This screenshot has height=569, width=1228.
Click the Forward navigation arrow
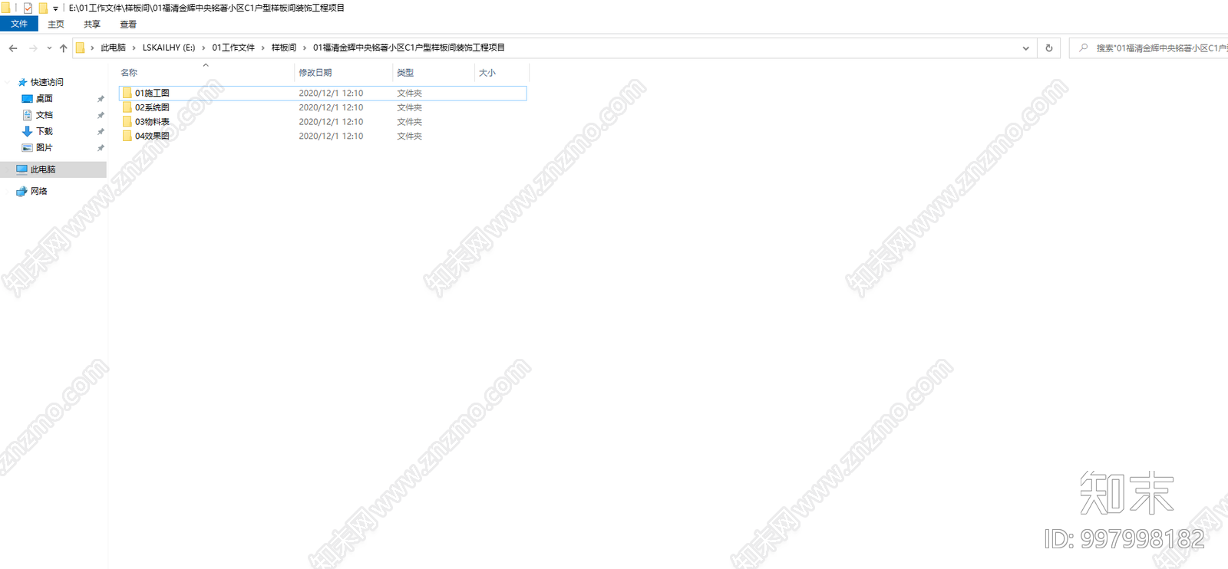[33, 48]
